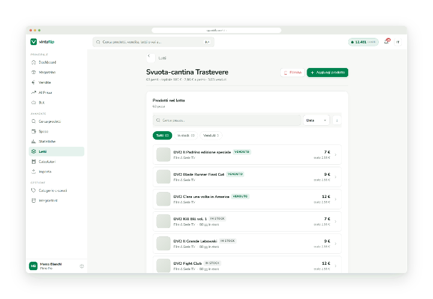433x299 pixels.
Task: Open DVD C'era una volta in America
Action: 247,199
